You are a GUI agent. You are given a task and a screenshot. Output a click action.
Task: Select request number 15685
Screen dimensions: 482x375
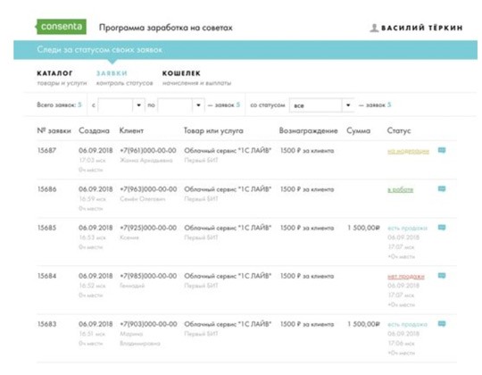tap(46, 228)
